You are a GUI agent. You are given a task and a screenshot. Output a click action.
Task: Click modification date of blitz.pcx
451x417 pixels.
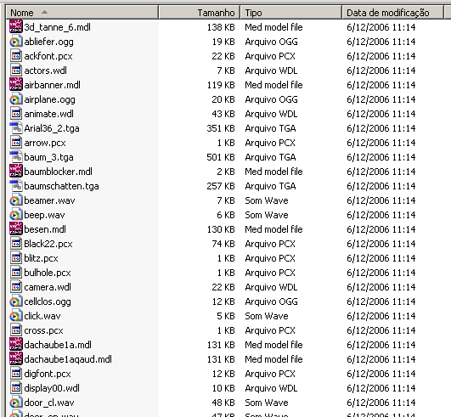tap(381, 258)
